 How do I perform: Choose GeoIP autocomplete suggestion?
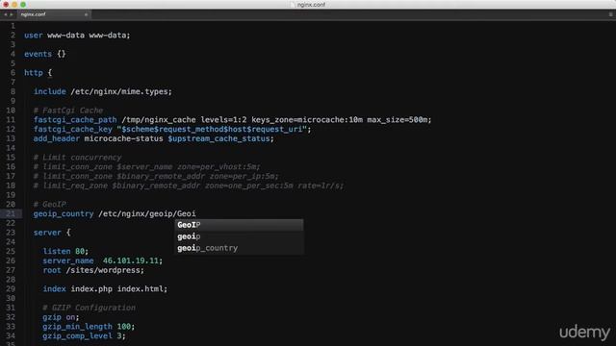239,225
